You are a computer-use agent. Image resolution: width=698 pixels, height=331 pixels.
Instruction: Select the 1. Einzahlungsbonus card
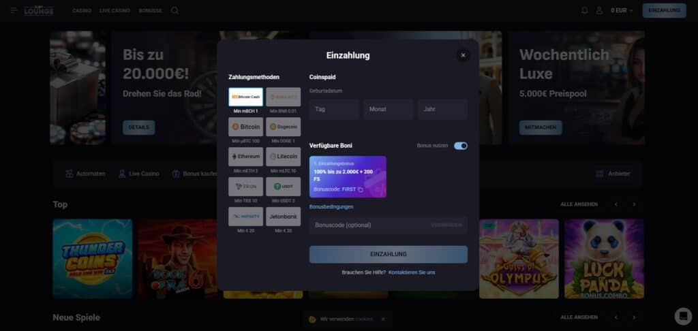point(348,176)
